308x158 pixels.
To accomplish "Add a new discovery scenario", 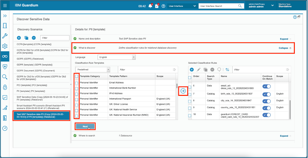I will point(19,38).
